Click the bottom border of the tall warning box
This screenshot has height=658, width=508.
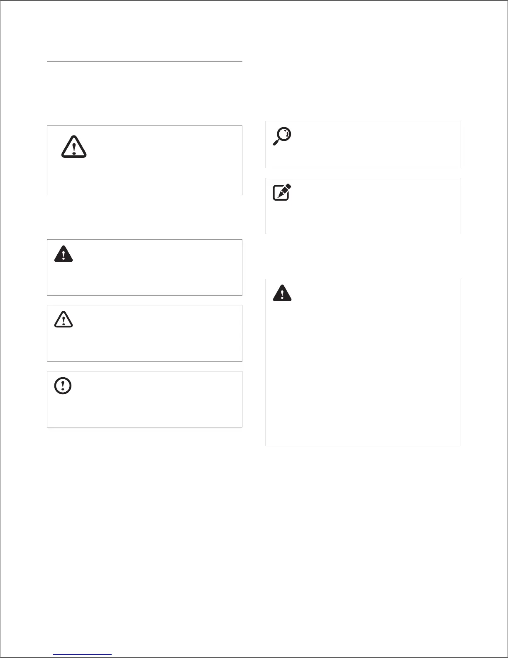tap(363, 446)
